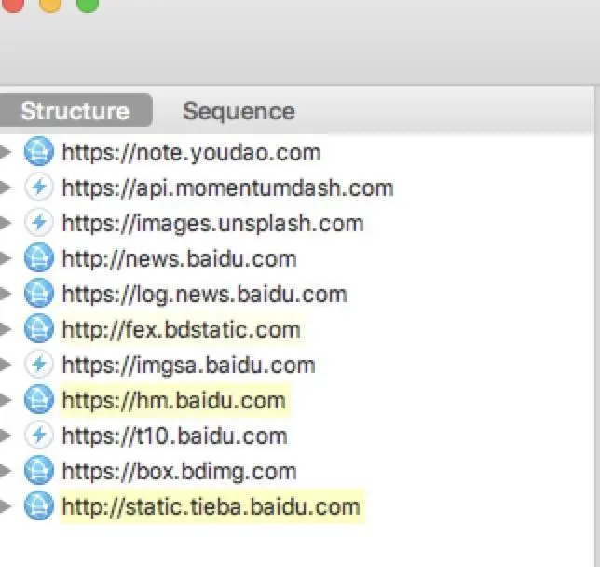This screenshot has width=600, height=567.
Task: Click the globe icon beside note.youdao.com
Action: point(38,152)
